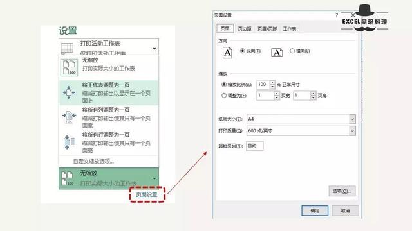Switch to the 页边距 tab
Viewport: 412px width, 231px height.
[x=245, y=29]
